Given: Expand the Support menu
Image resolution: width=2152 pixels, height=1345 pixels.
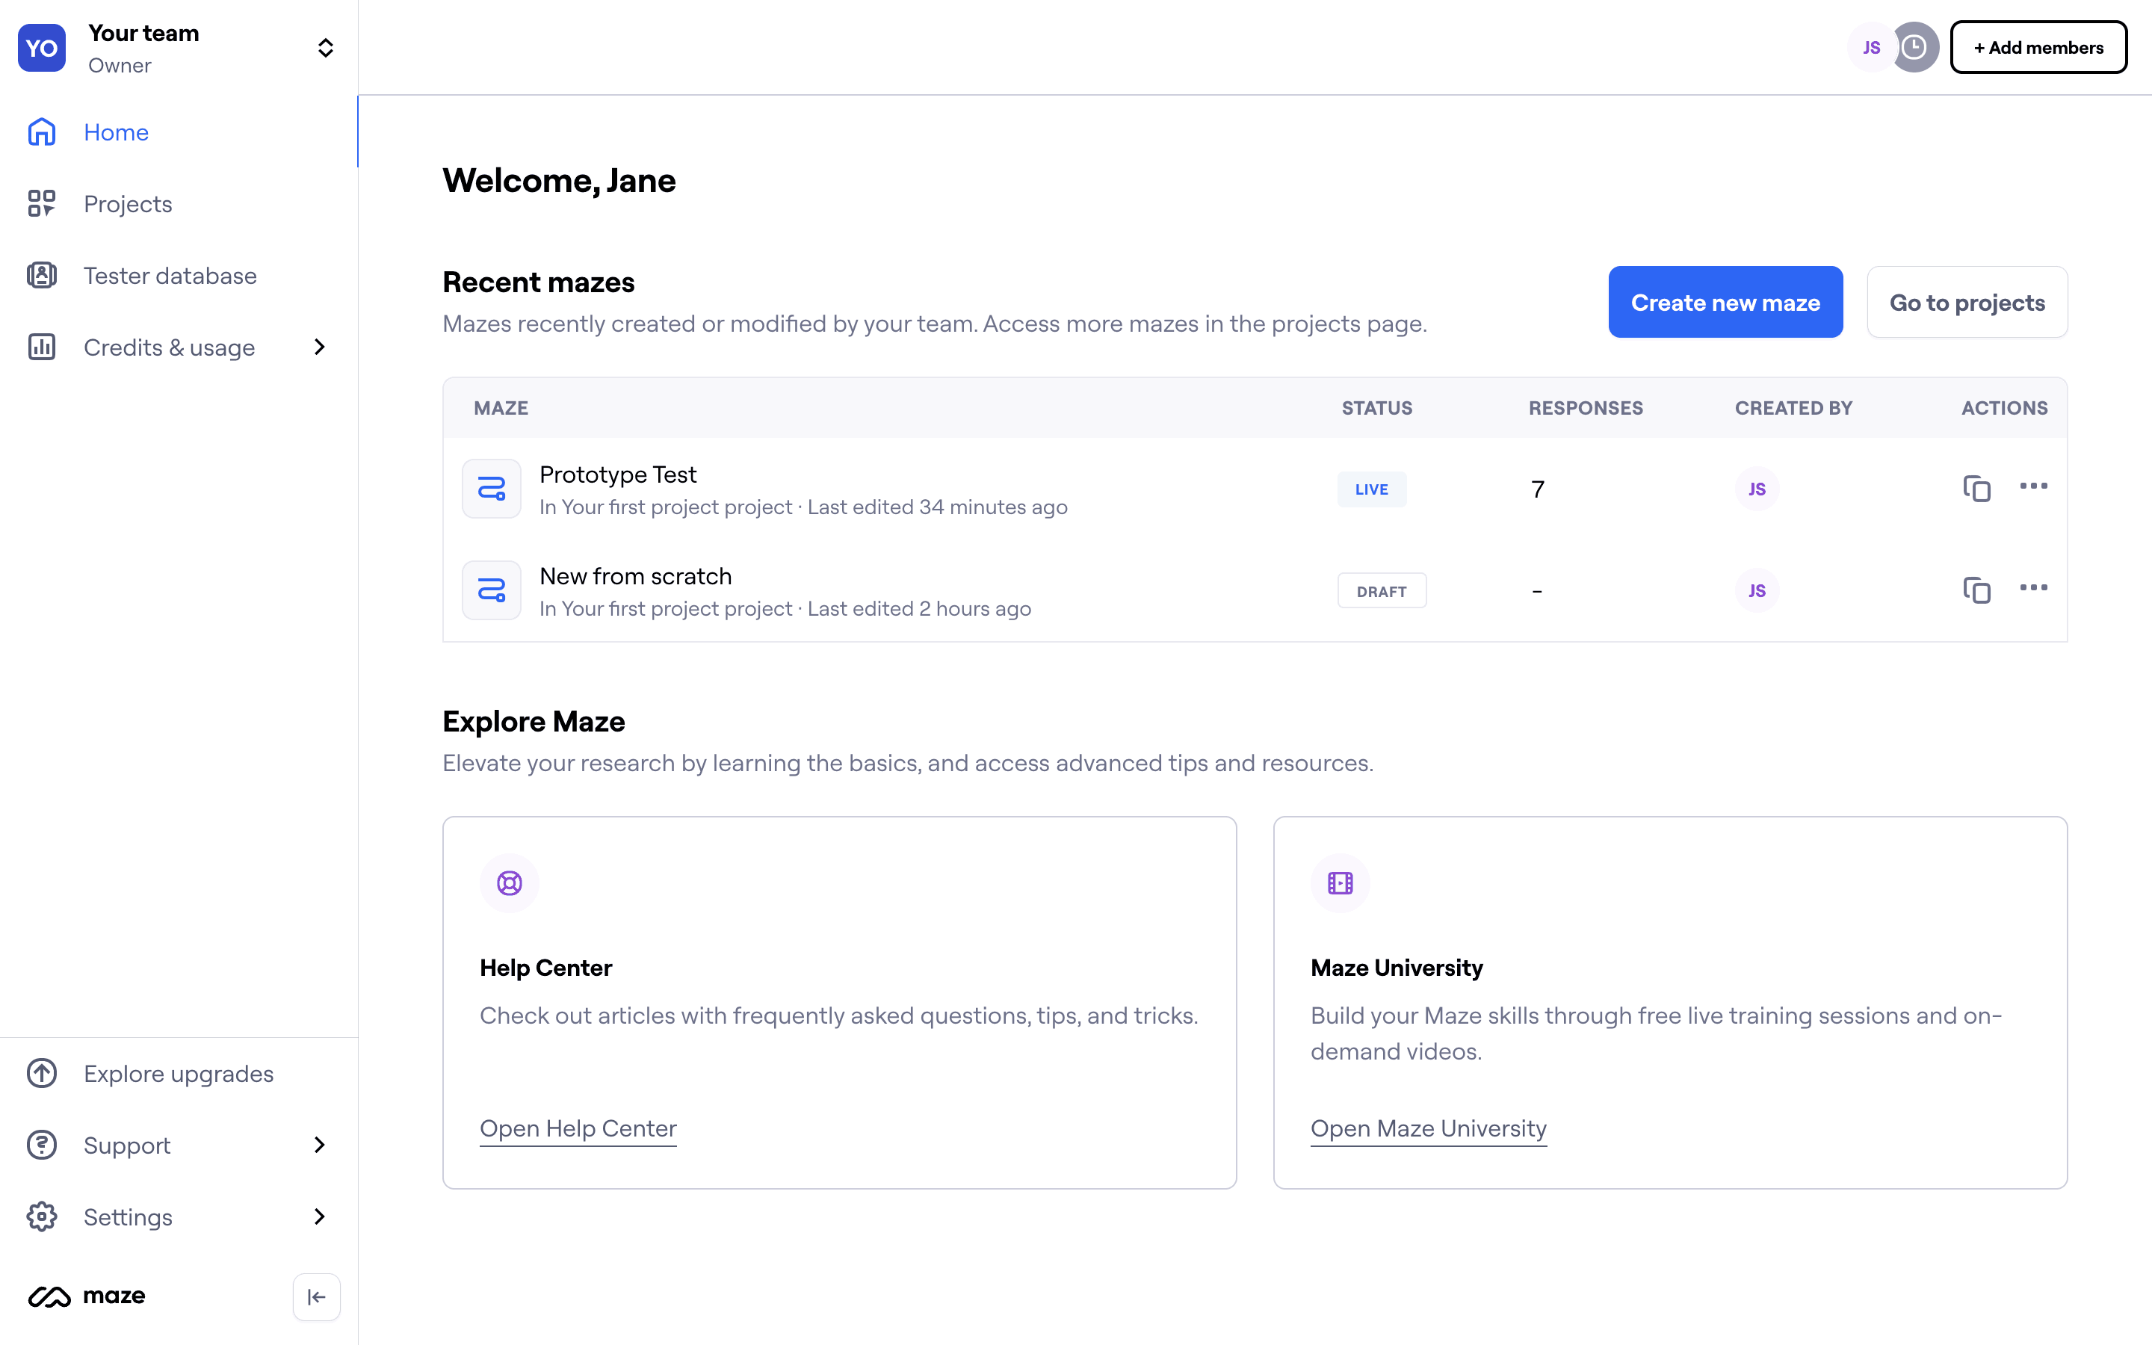Looking at the screenshot, I should pyautogui.click(x=319, y=1145).
